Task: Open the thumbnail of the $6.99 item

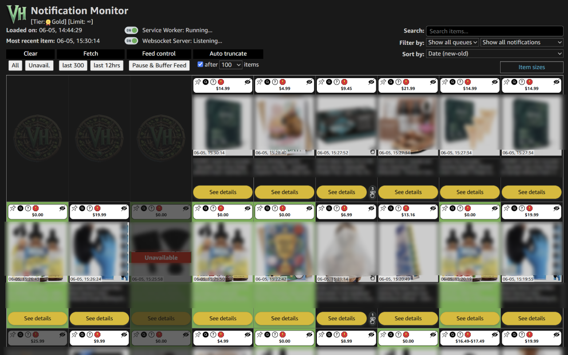Action: 347,252
